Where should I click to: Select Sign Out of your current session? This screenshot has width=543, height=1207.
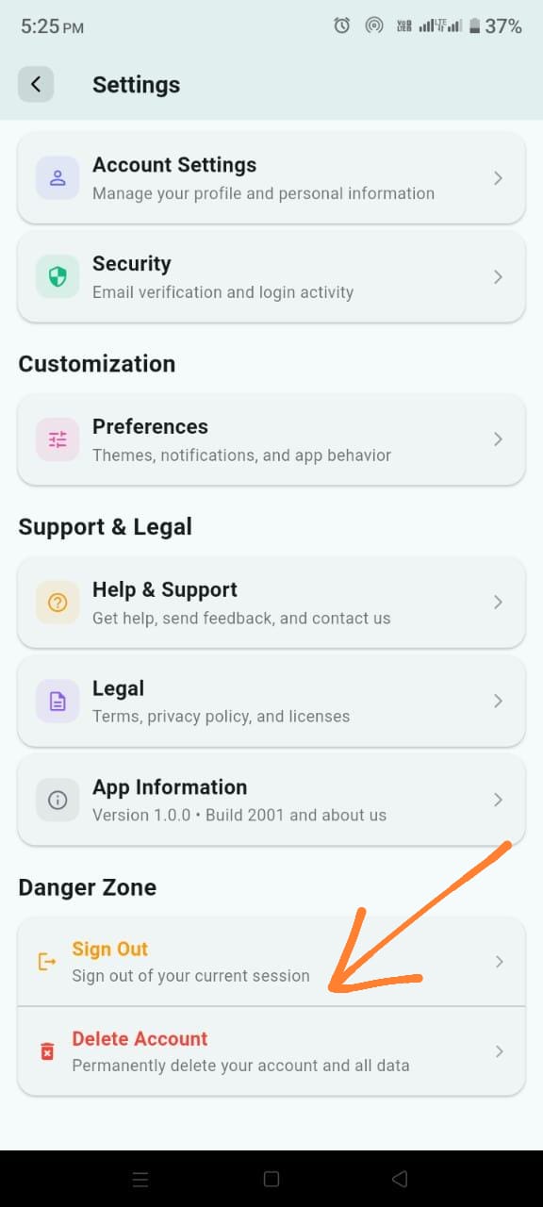[189, 960]
